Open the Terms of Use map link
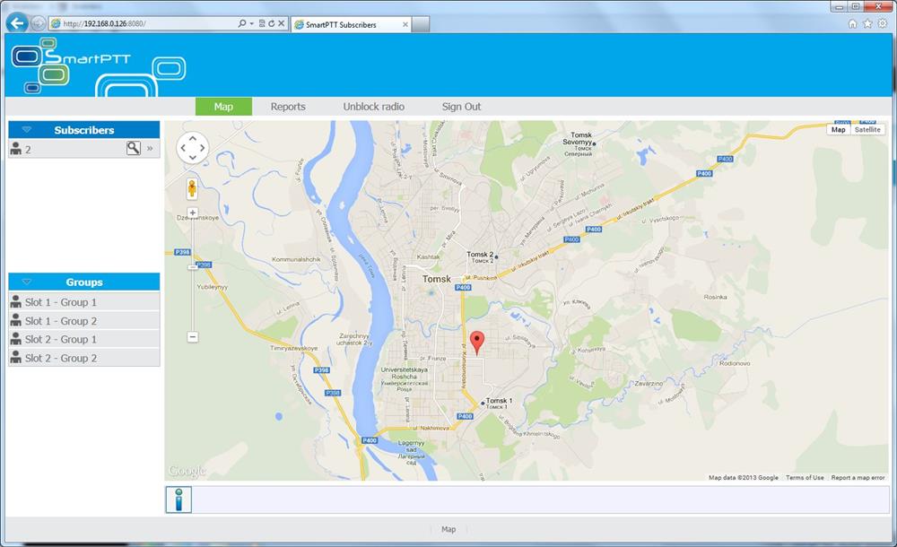The height and width of the screenshot is (547, 897). pos(805,478)
